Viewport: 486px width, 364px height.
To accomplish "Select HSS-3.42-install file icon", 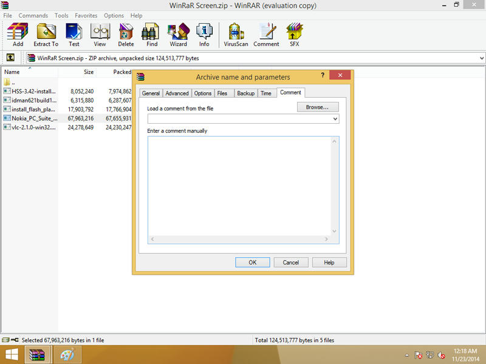I will point(7,91).
